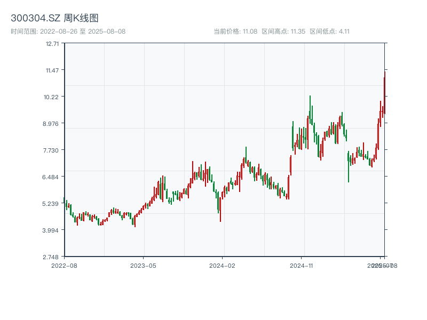
Task: Click the 2.748 y-axis bottom label
Action: click(52, 257)
